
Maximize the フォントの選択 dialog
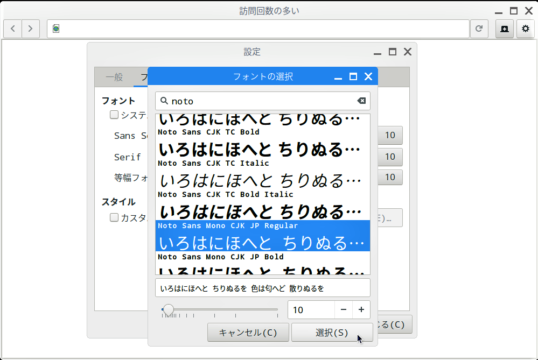[353, 76]
